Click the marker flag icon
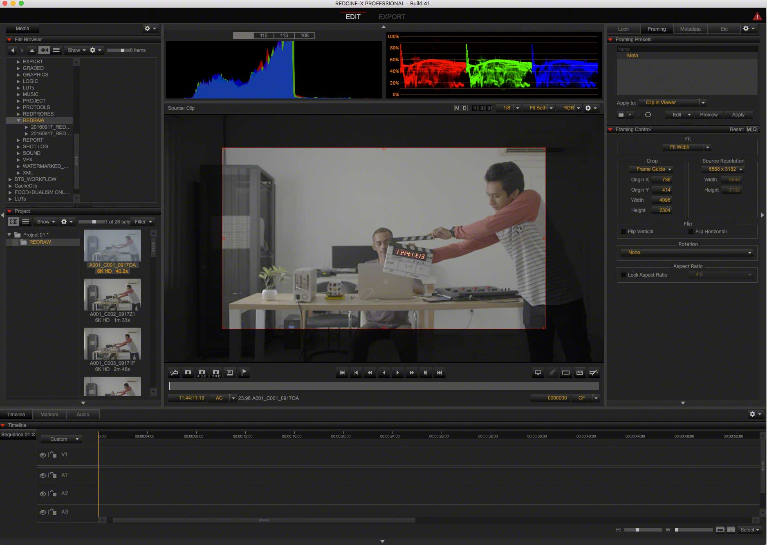 pos(244,373)
